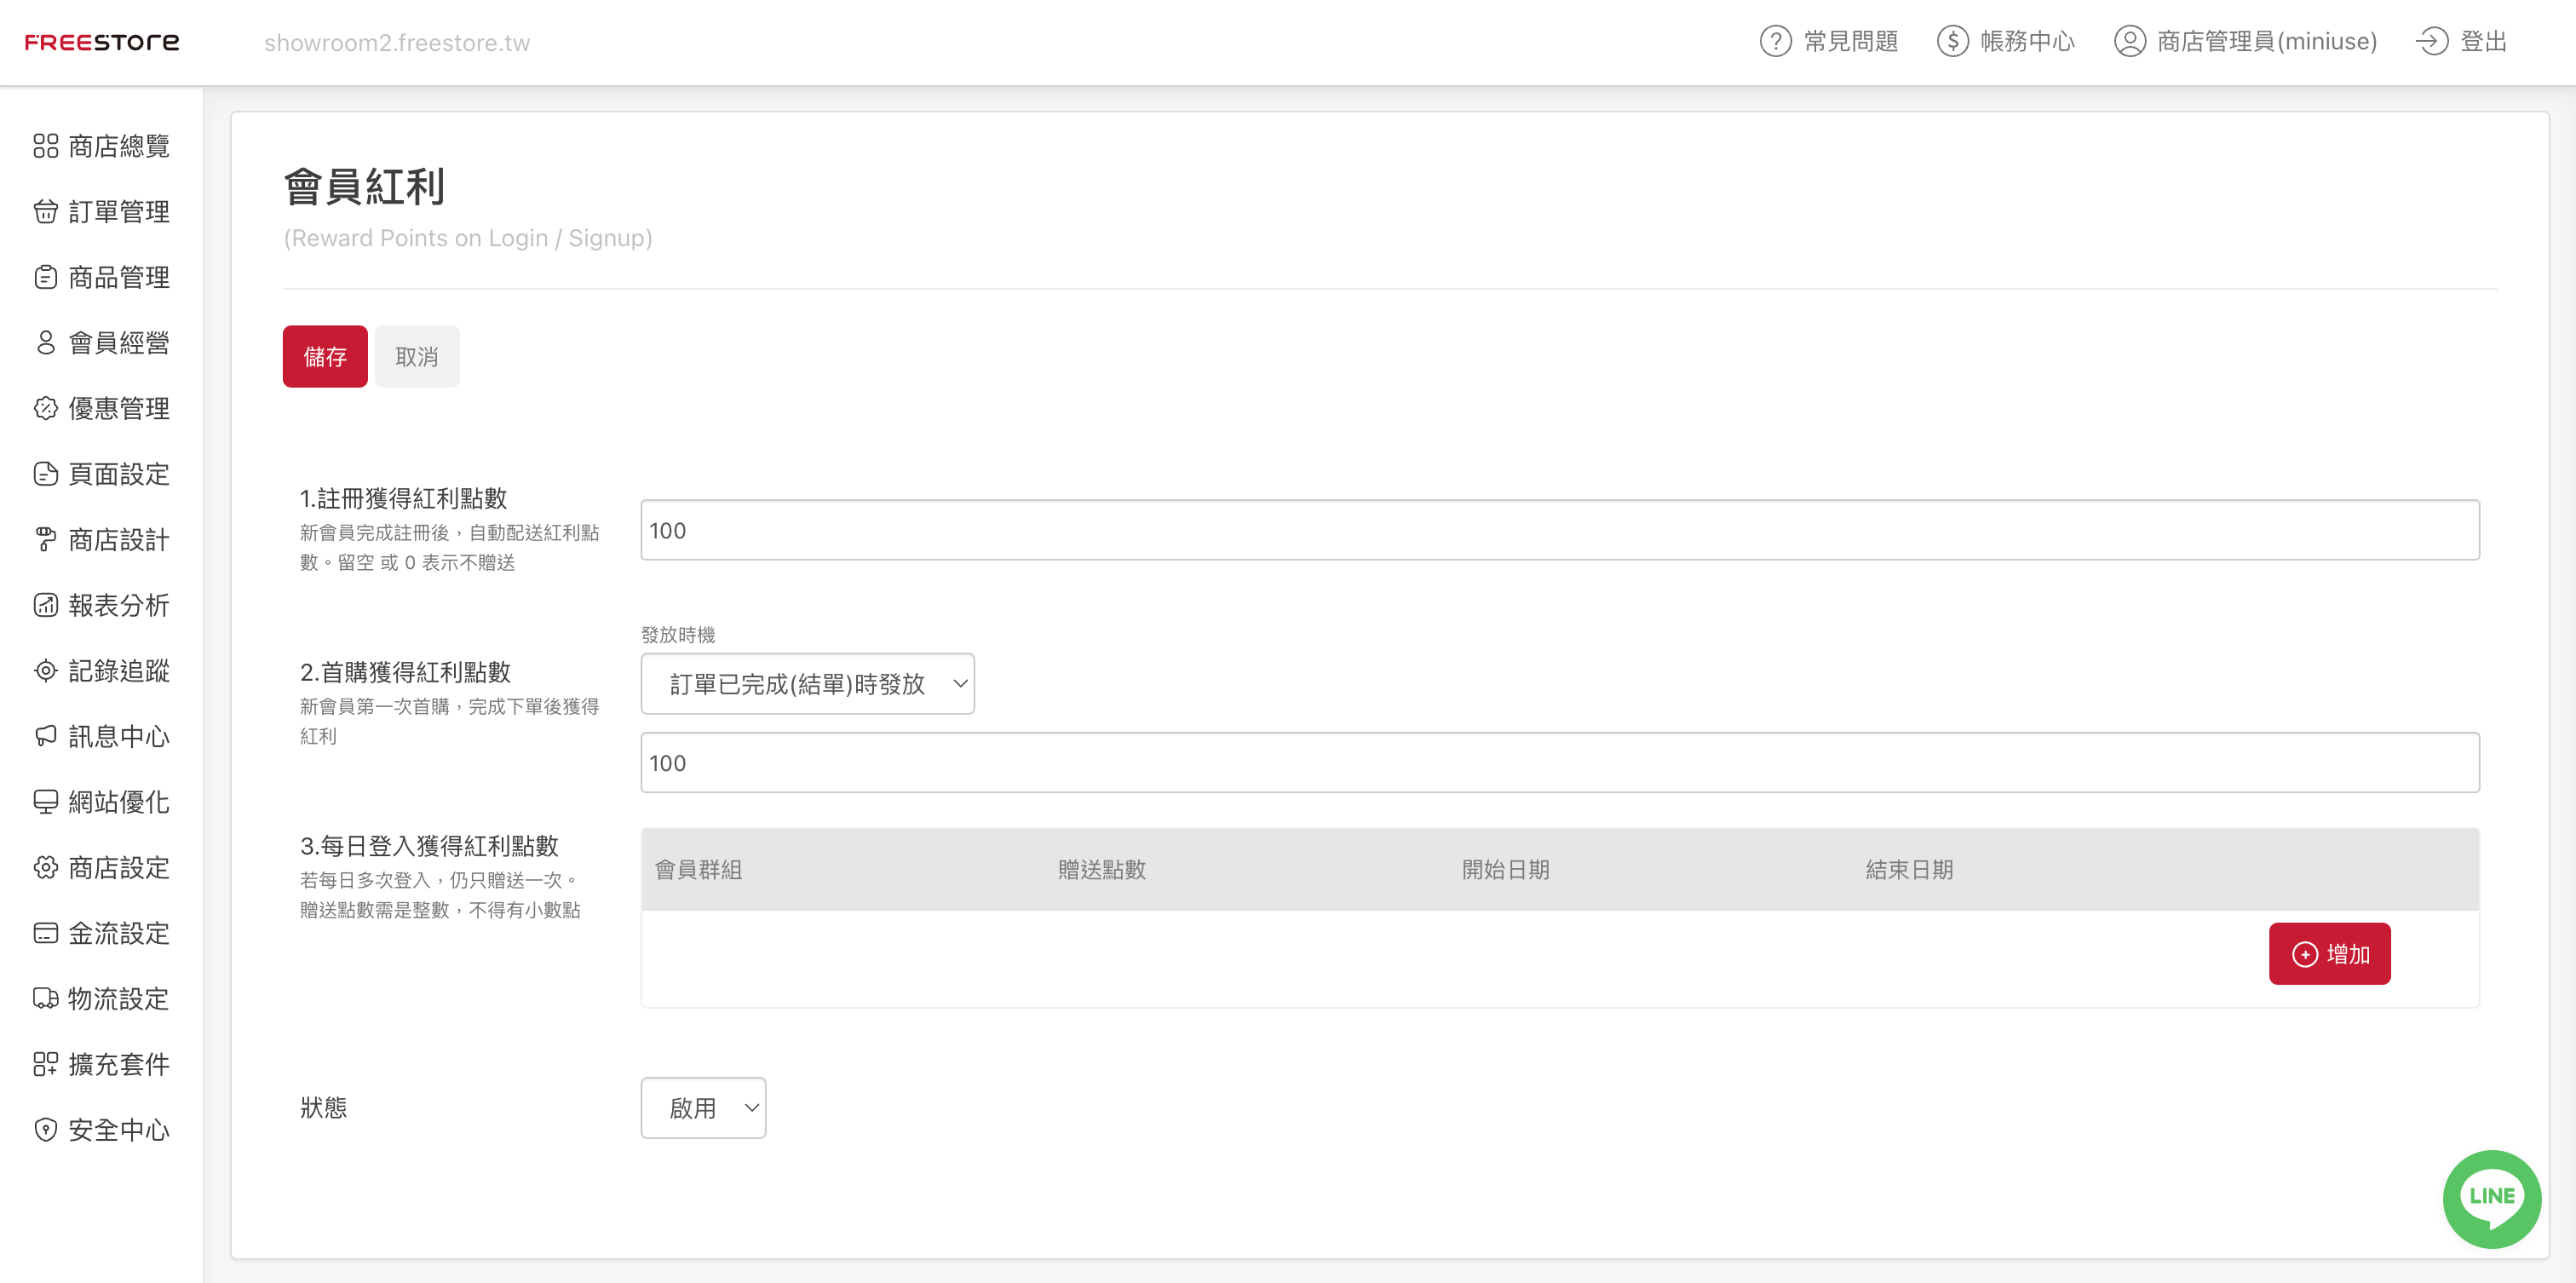The width and height of the screenshot is (2576, 1283).
Task: Click the LINE chat bubble icon
Action: (x=2490, y=1197)
